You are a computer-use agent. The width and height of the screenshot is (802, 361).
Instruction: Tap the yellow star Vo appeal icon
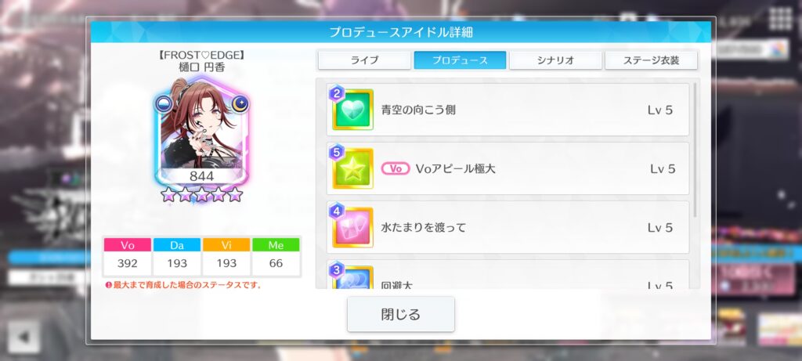(352, 168)
